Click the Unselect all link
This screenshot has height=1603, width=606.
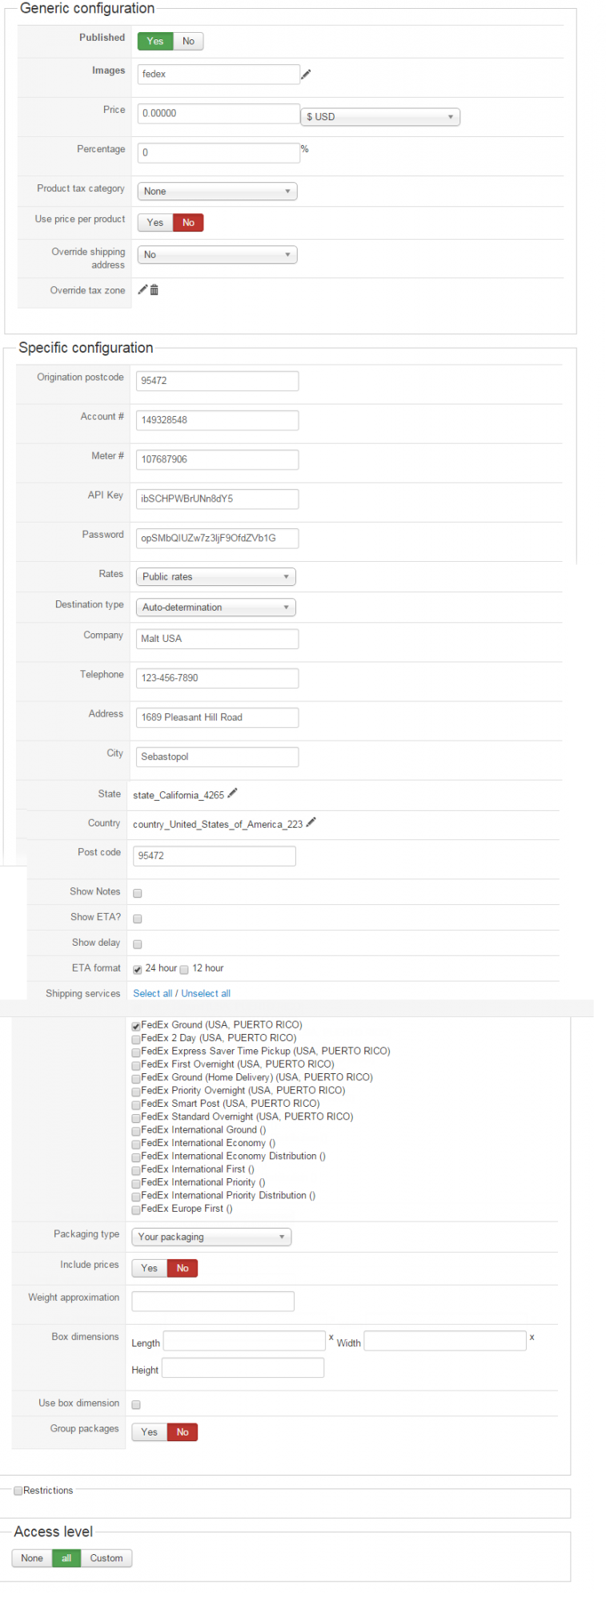[206, 993]
